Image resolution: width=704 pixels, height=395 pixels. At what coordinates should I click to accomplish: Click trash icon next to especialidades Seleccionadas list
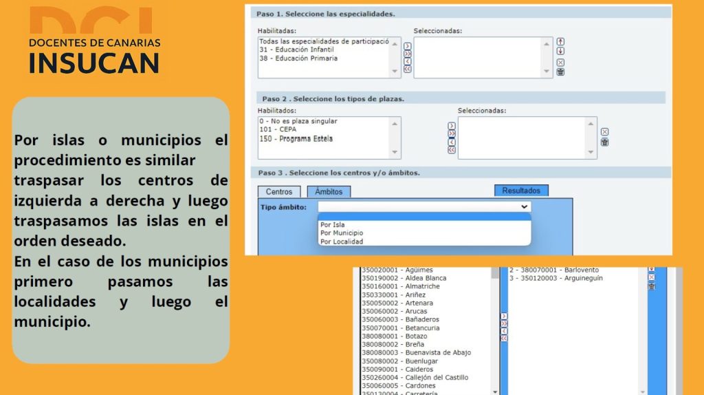(560, 72)
